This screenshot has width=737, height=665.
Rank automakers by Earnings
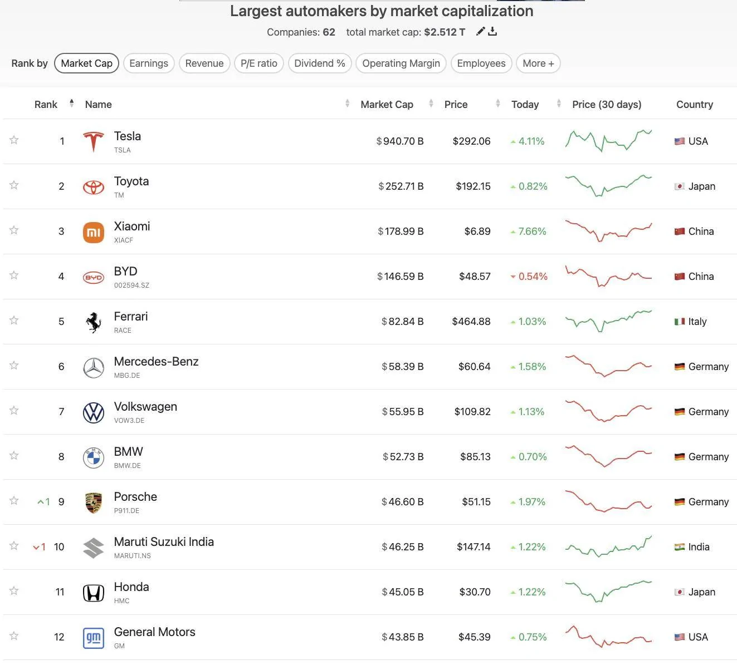click(x=149, y=63)
